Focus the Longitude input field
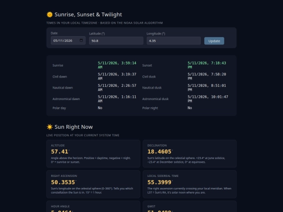Viewport: 283px width, 212px height. point(173,41)
